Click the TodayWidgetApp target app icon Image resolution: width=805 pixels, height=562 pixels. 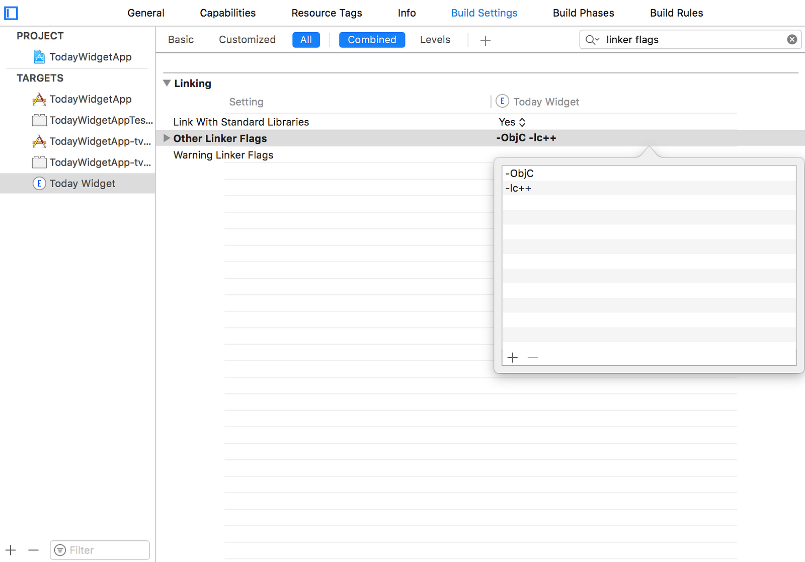click(39, 99)
